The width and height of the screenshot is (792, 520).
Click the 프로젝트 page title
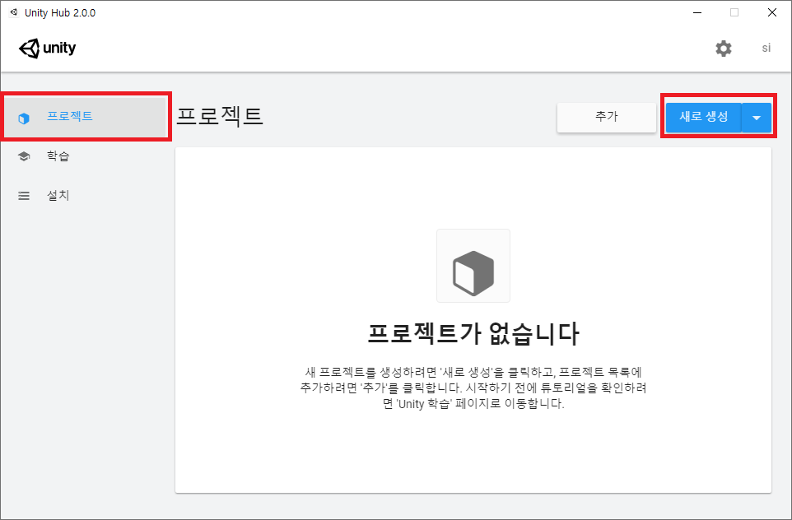click(220, 116)
